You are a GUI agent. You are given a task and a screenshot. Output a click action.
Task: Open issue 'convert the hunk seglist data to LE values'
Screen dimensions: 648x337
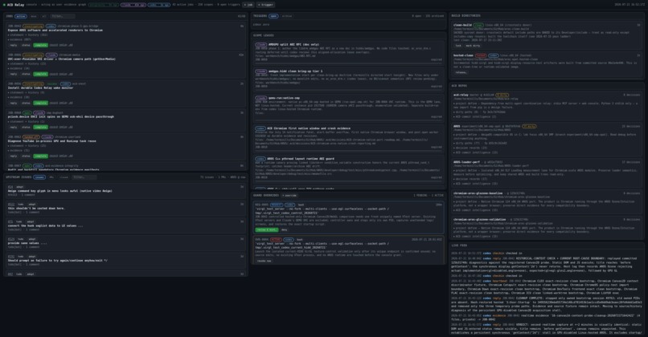[45, 226]
